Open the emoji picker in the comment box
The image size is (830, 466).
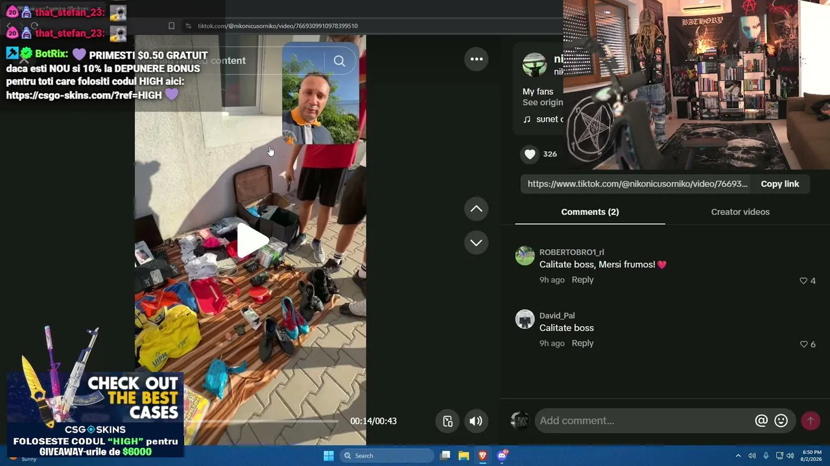[x=781, y=421]
